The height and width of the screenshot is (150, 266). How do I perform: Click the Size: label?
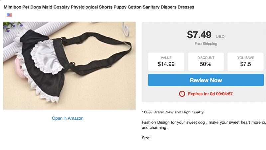click(146, 138)
